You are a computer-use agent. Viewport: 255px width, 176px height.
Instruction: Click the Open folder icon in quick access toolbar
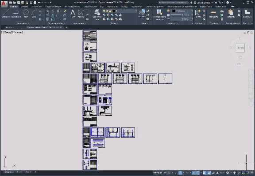click(x=15, y=3)
